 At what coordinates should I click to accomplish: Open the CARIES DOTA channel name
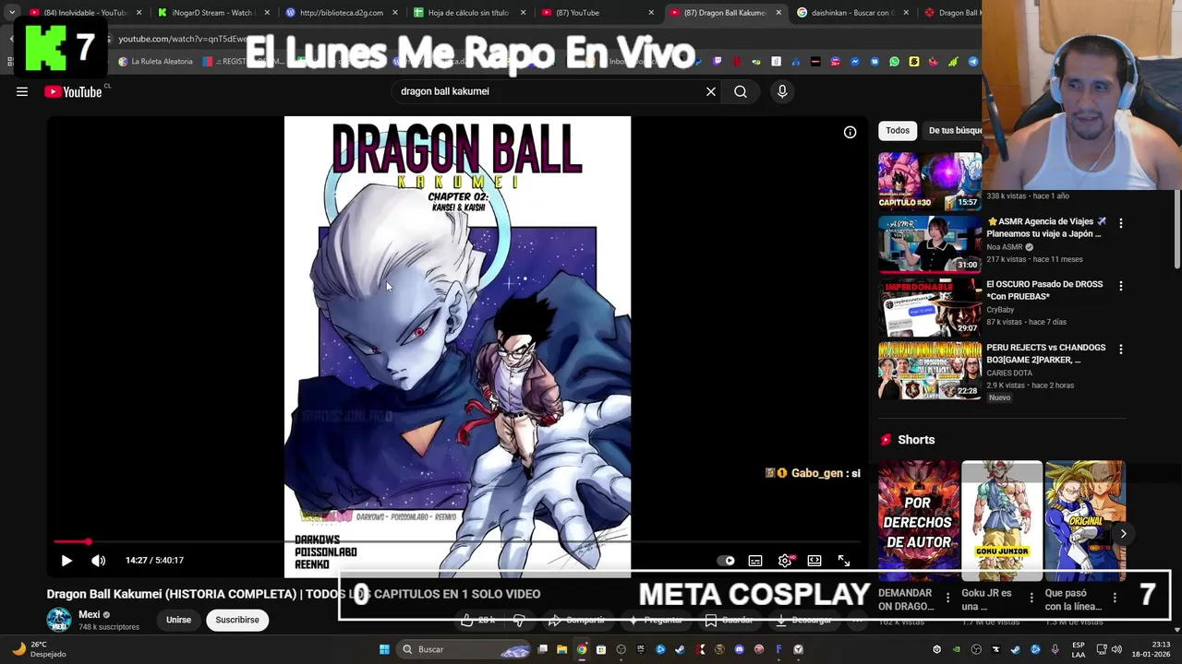pyautogui.click(x=1009, y=373)
